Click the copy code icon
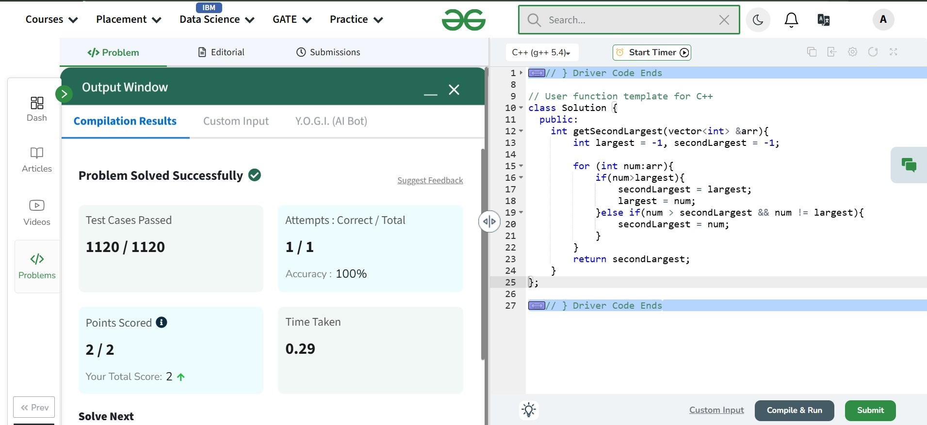This screenshot has width=927, height=425. tap(812, 52)
